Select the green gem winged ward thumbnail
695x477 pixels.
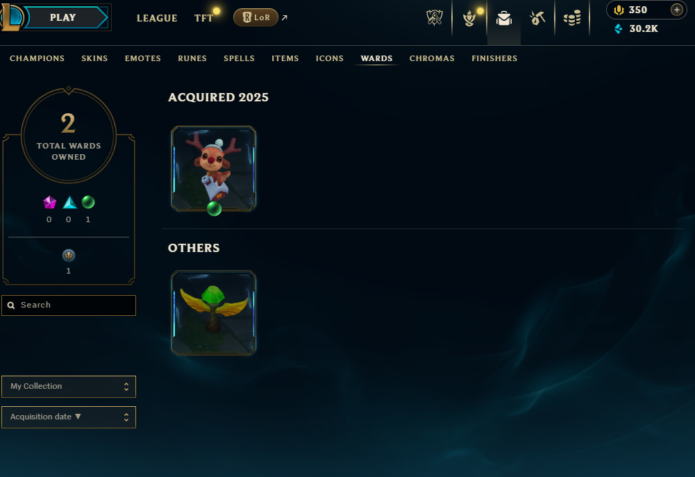point(214,313)
